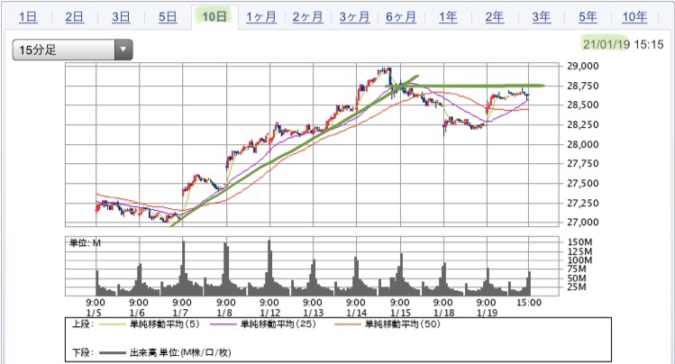This screenshot has width=675, height=364.
Task: Open the 6ヶ月 range link
Action: 401,17
